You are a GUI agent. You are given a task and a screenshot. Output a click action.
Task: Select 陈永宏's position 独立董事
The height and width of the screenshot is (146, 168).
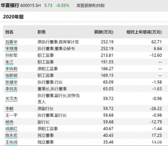pyautogui.click(x=46, y=135)
